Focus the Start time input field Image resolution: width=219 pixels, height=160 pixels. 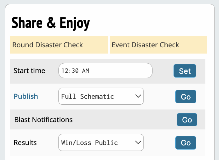(105, 71)
